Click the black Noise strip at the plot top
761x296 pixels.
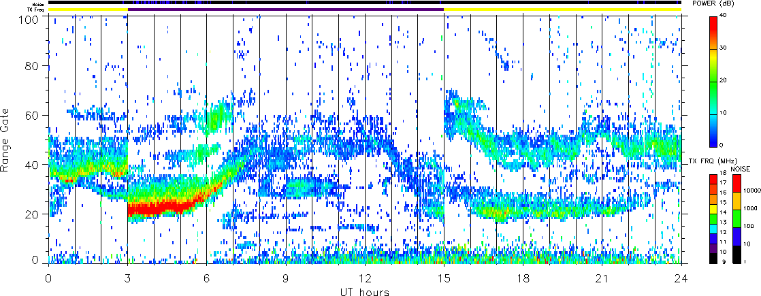pyautogui.click(x=365, y=3)
